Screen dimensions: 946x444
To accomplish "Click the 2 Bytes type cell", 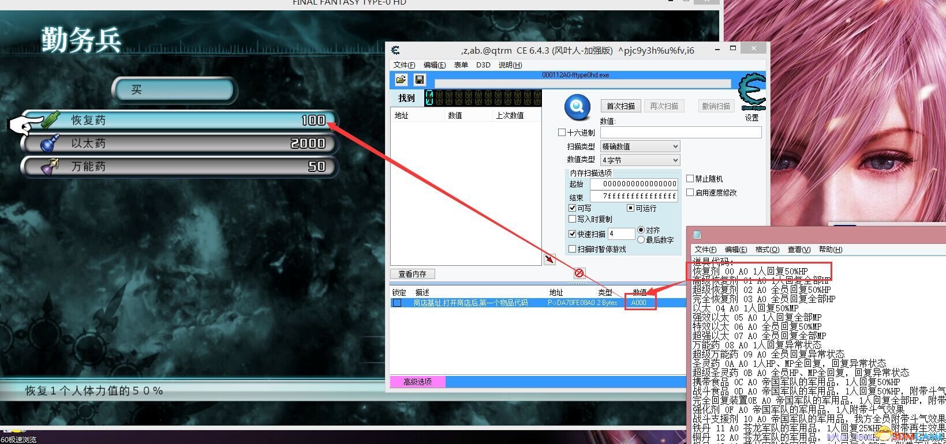I will click(607, 303).
